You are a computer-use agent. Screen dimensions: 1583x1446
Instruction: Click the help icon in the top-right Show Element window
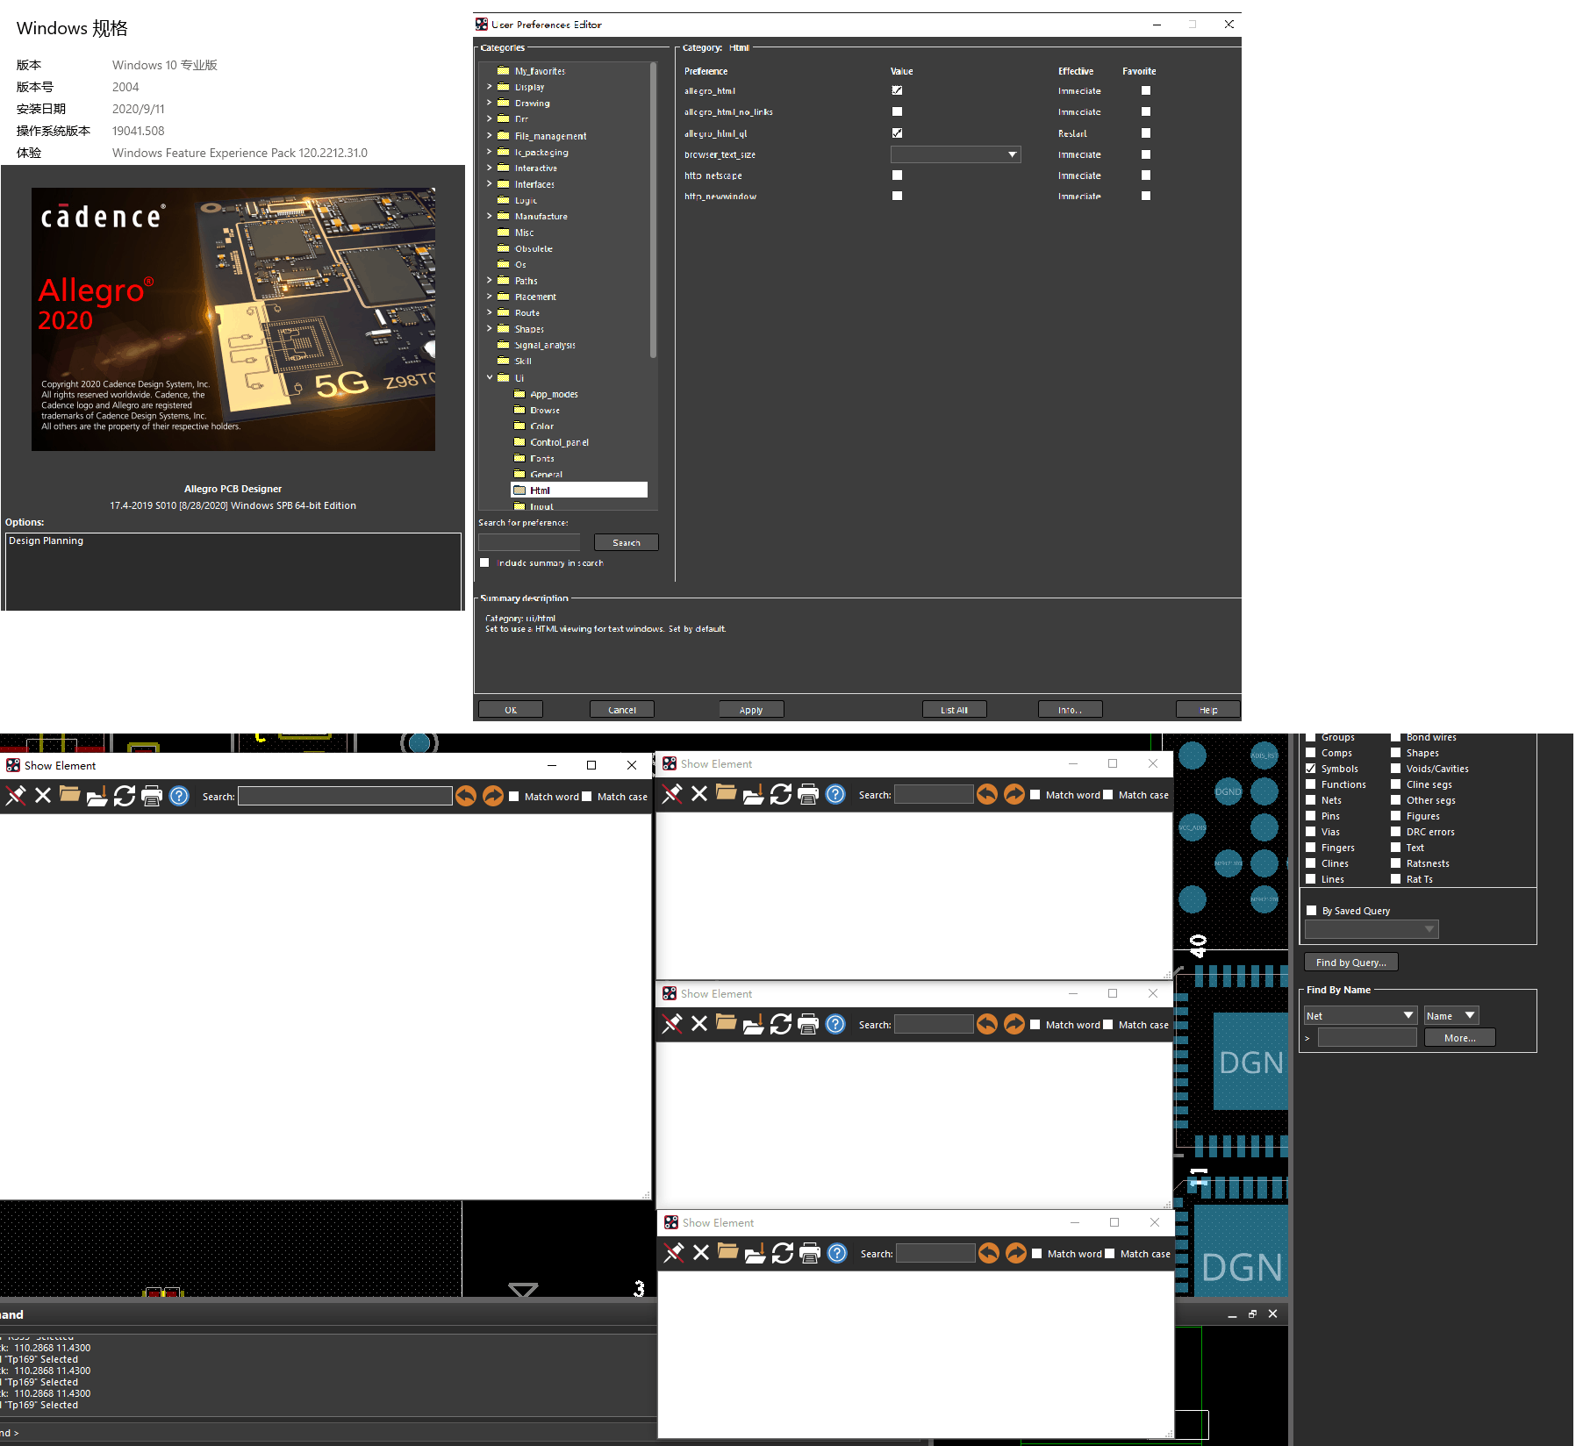tap(835, 794)
